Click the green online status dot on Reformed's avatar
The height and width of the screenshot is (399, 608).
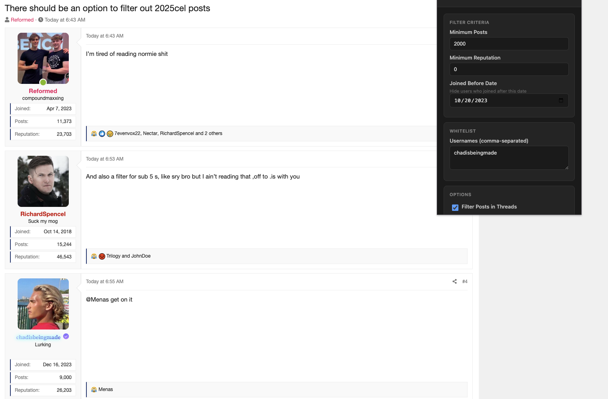pyautogui.click(x=43, y=82)
